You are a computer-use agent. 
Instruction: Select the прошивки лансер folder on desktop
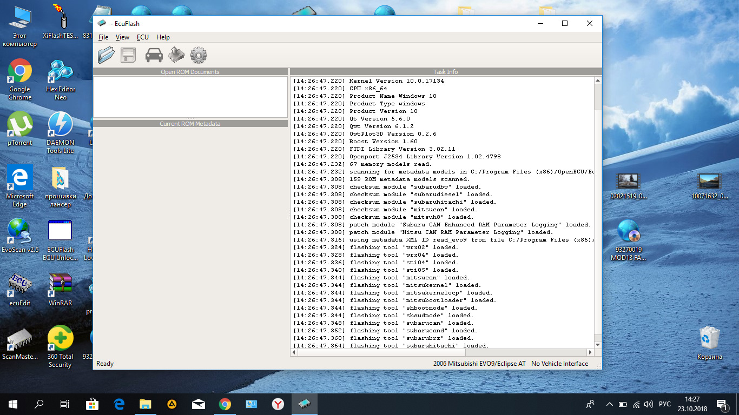pos(61,186)
